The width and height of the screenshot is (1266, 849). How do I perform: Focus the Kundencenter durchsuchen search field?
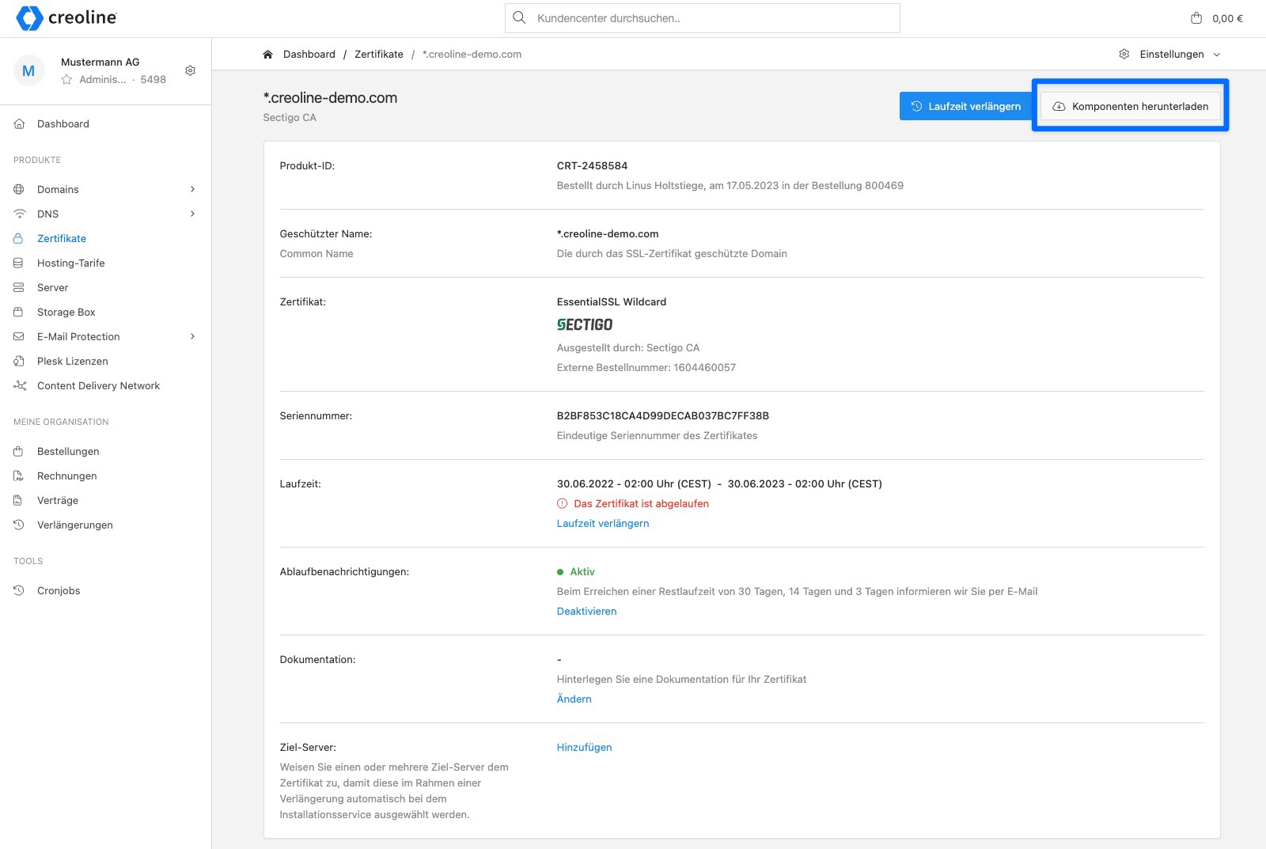(703, 17)
